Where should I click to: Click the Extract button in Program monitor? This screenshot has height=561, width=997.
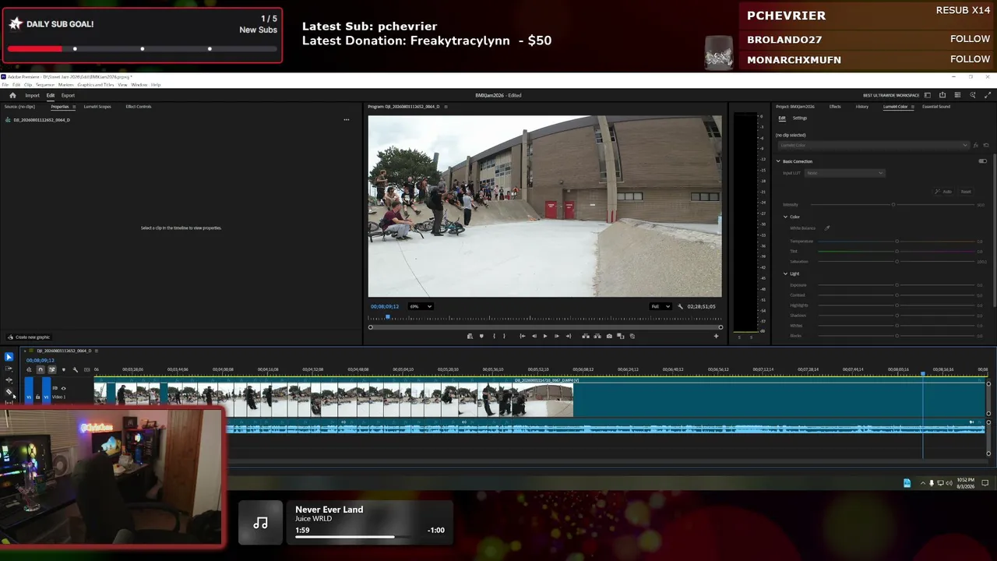click(x=597, y=336)
